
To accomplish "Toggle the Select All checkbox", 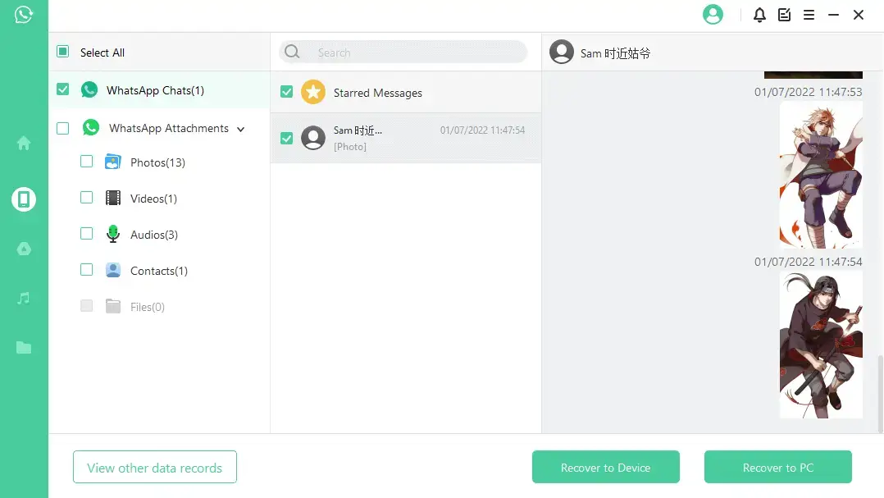I will [x=62, y=51].
